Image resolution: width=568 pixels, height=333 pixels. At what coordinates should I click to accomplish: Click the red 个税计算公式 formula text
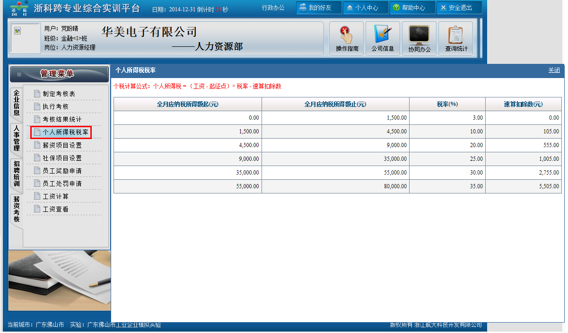(x=198, y=86)
